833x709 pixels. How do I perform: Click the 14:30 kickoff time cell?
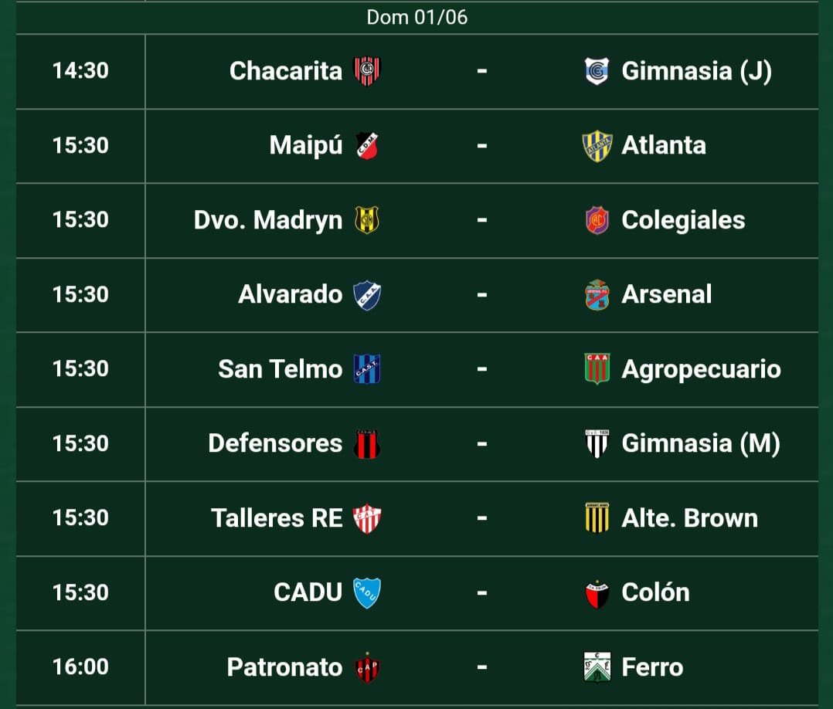coord(80,71)
